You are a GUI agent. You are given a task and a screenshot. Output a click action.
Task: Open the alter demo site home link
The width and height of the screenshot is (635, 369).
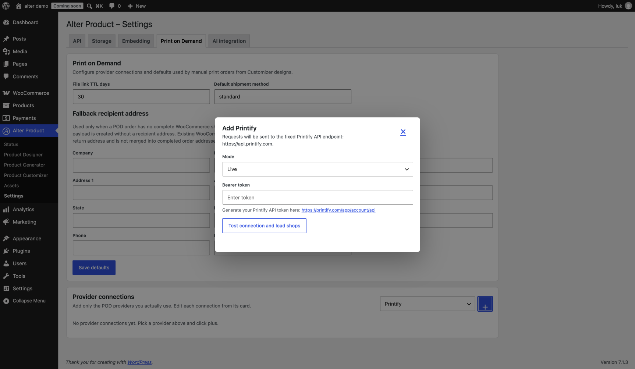click(x=32, y=6)
